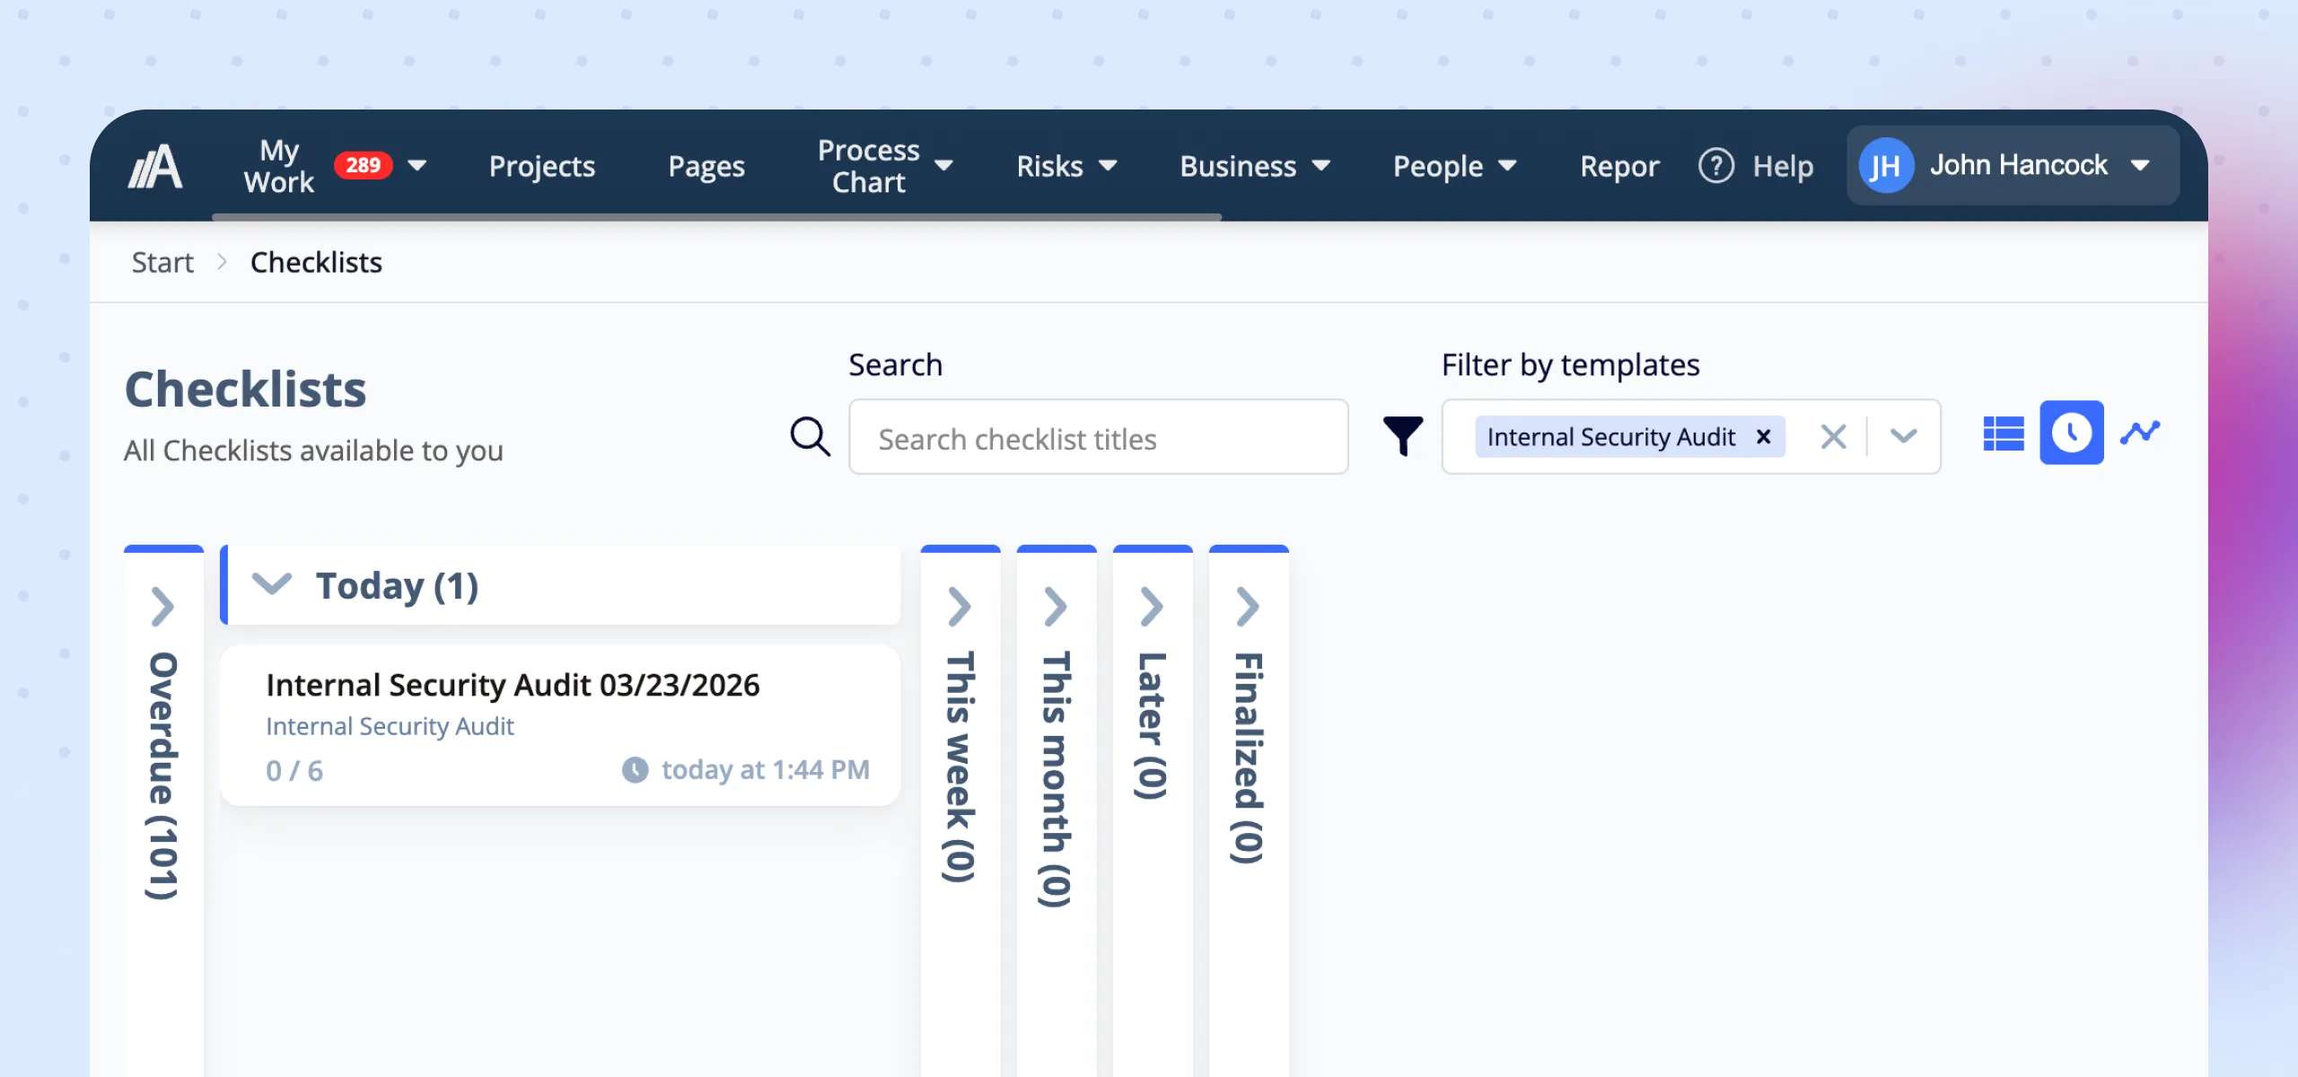2298x1077 pixels.
Task: Click the navbar horizontal scrollbar
Action: [x=716, y=217]
